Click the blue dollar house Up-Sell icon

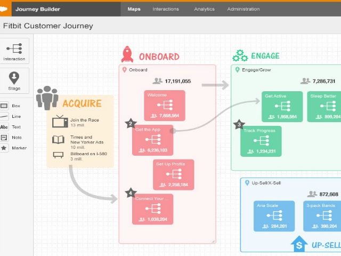(299, 244)
